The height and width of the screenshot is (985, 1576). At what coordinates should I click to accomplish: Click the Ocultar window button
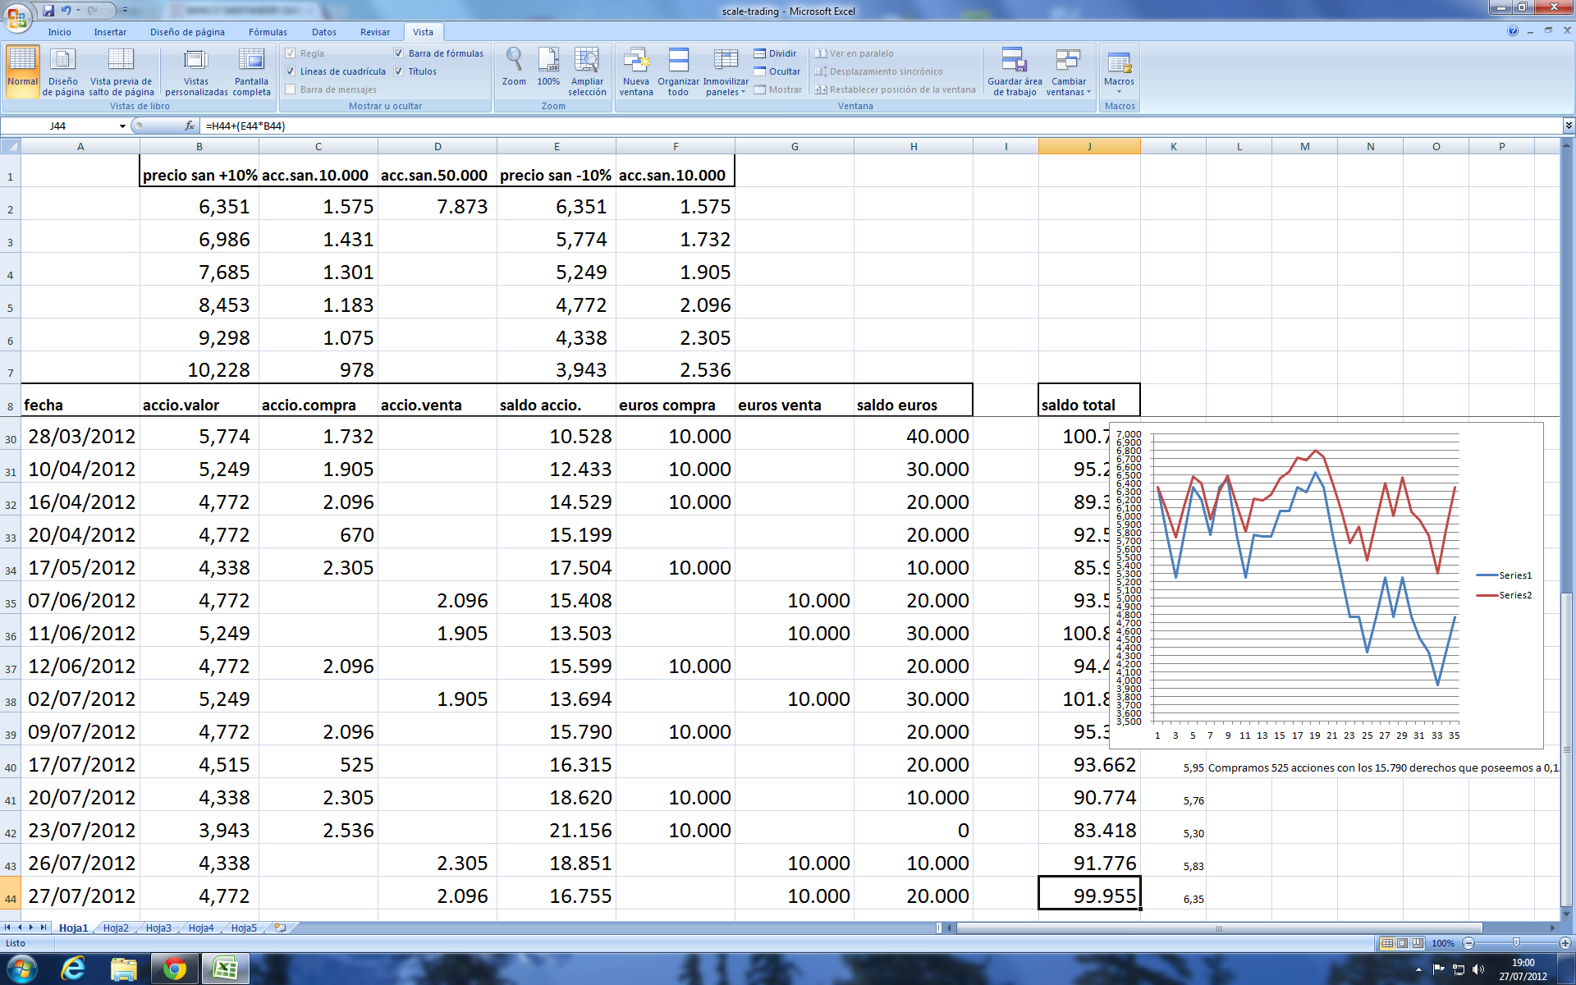coord(777,71)
